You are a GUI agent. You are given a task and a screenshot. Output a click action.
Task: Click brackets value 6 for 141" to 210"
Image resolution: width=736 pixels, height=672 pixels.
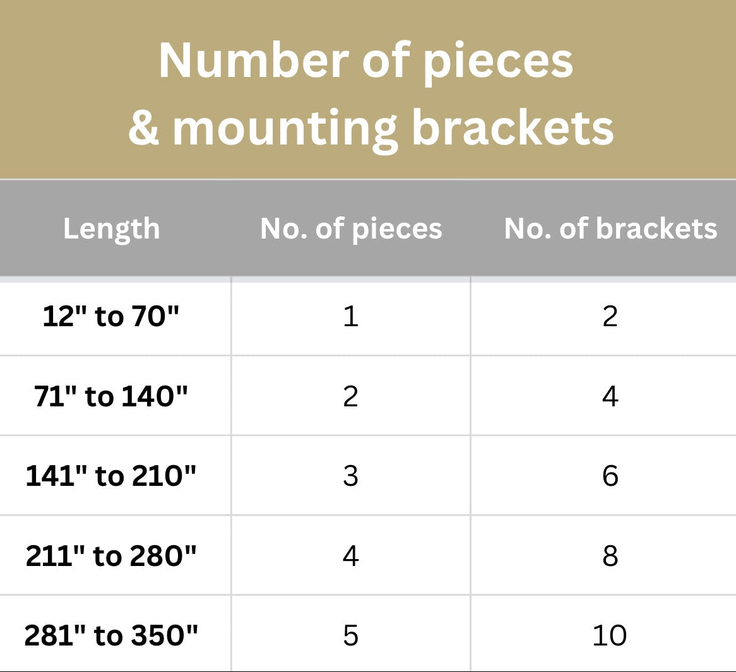coord(610,476)
